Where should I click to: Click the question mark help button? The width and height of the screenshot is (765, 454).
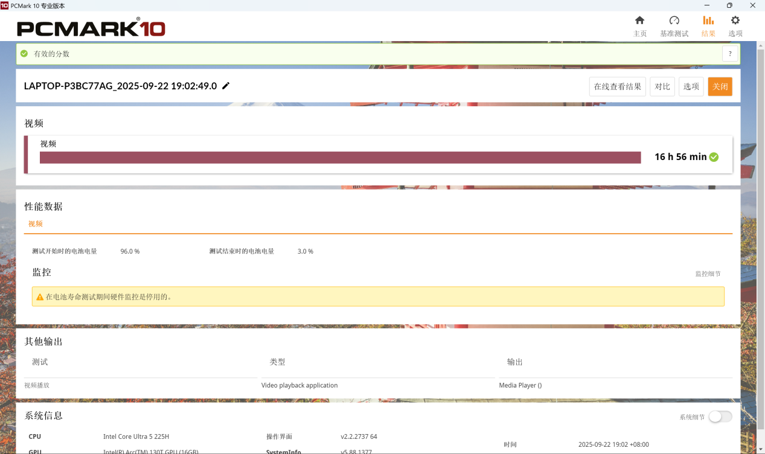[x=730, y=54]
